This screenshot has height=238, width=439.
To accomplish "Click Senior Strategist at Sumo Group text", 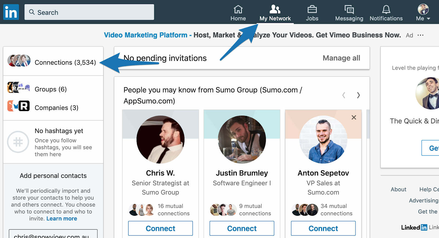I will click(x=161, y=188).
